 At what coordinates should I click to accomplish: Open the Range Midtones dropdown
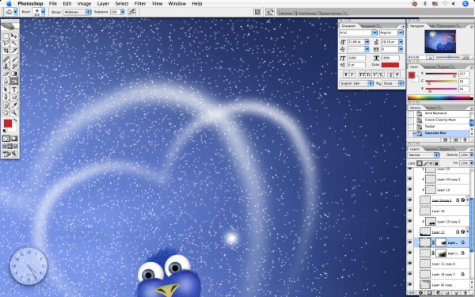(x=77, y=12)
